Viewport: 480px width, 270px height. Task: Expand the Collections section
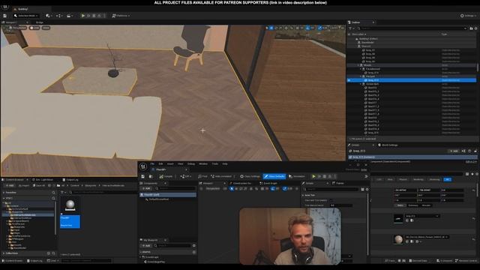pyautogui.click(x=4, y=253)
